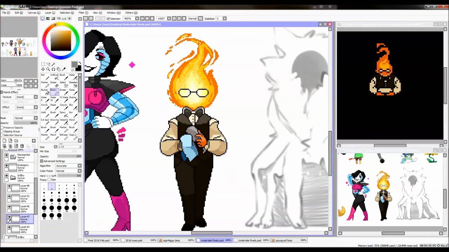Toggle the Selection checkbox in toolbar
The image size is (449, 252).
coord(108,19)
